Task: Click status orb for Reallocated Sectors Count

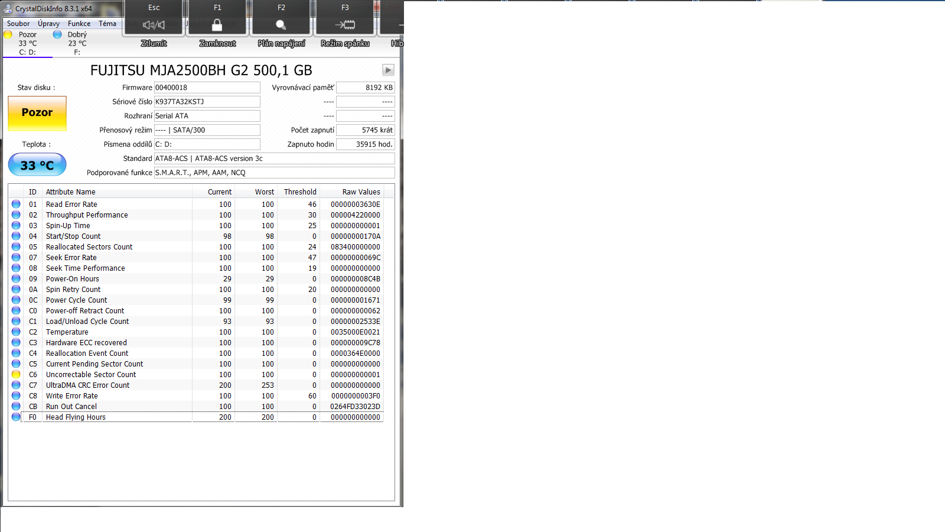Action: [16, 246]
